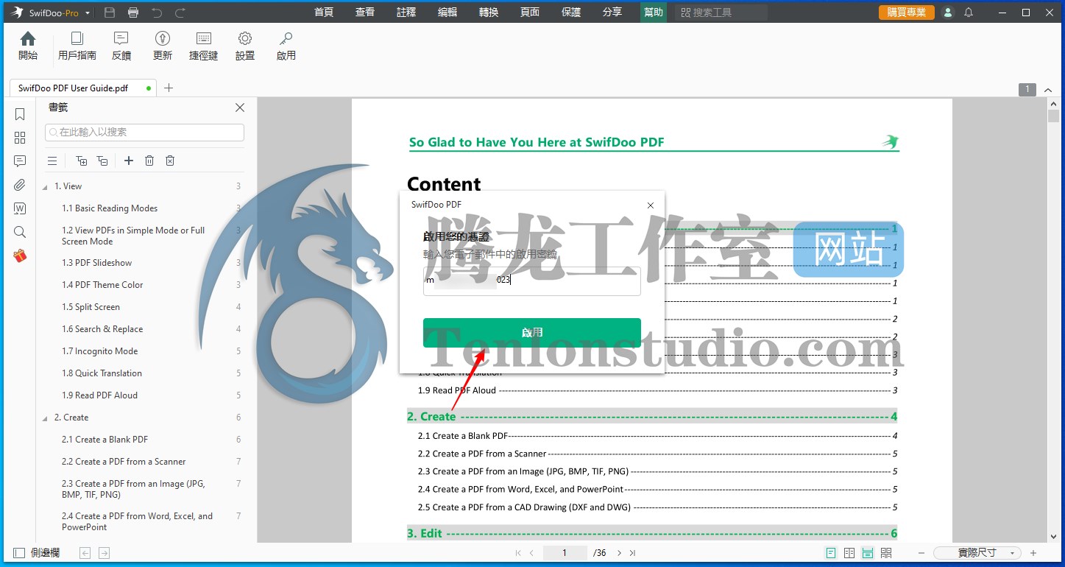Open the 查看 menu tab
Screen dimensions: 1065x567
click(x=365, y=13)
